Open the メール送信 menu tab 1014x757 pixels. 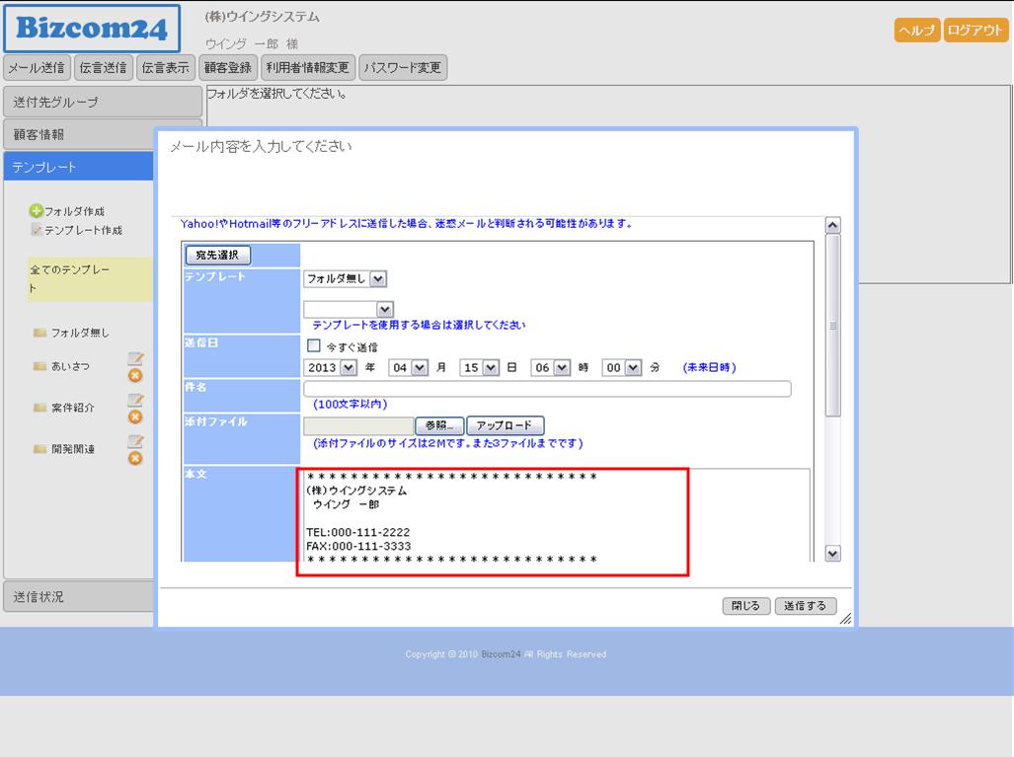(x=37, y=68)
